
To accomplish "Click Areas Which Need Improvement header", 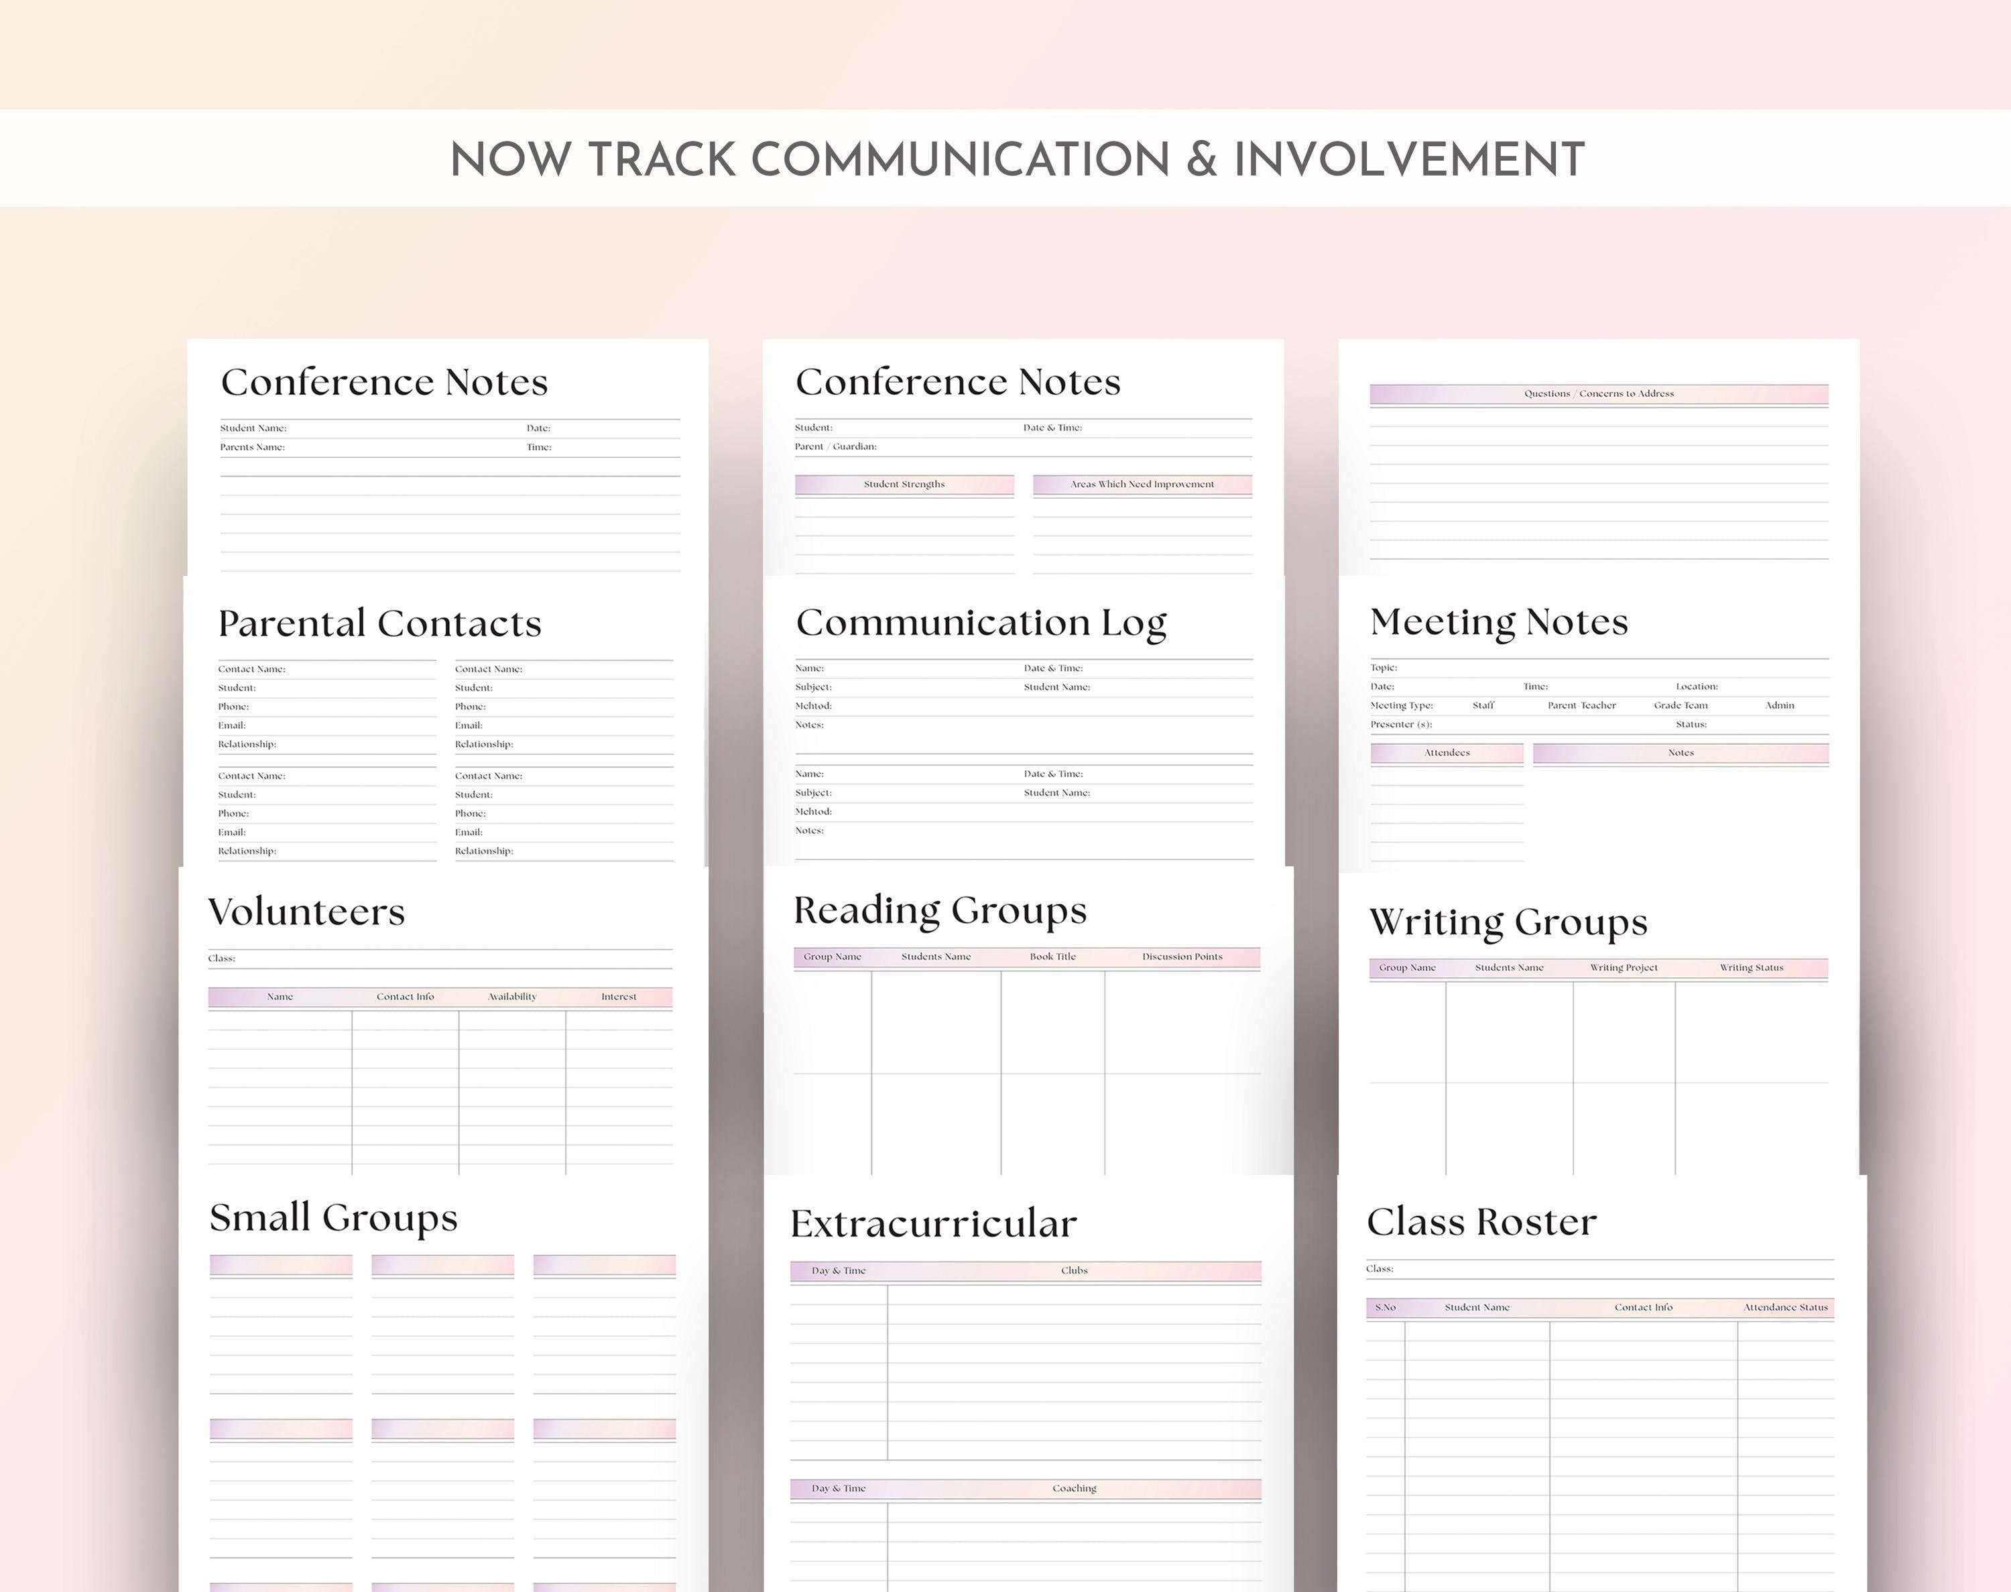I will click(x=1142, y=485).
